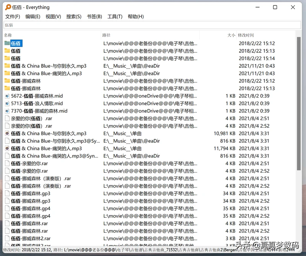Click icon of 10,981 KB 与你到永久.mp3
The height and width of the screenshot is (256, 306).
(7, 134)
